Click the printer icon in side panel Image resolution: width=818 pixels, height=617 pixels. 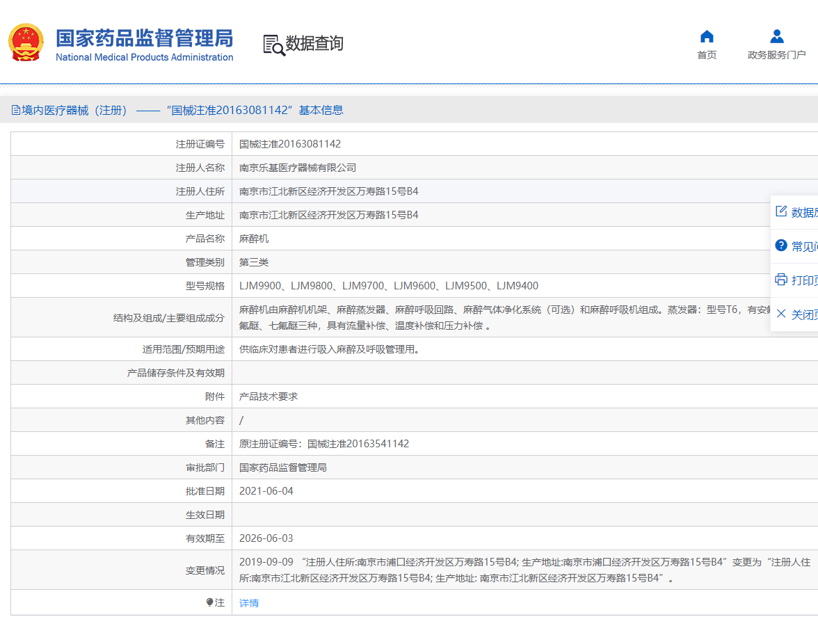(x=781, y=280)
